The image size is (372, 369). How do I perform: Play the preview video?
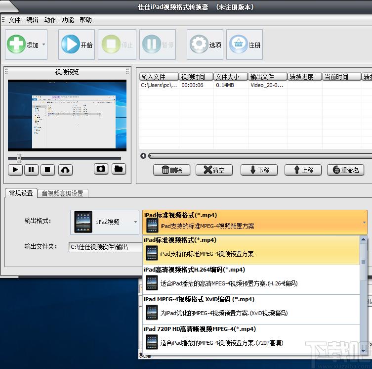[15, 170]
